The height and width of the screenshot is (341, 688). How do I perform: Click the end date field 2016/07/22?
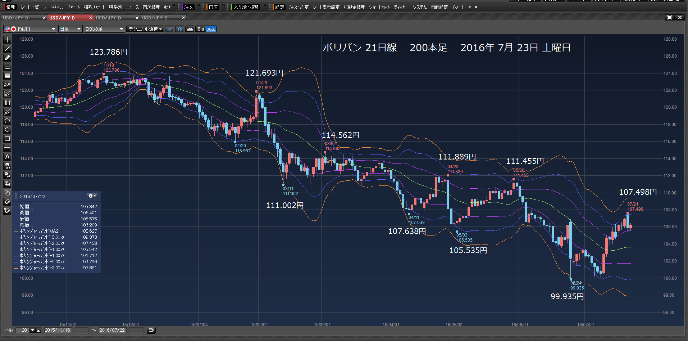point(112,330)
